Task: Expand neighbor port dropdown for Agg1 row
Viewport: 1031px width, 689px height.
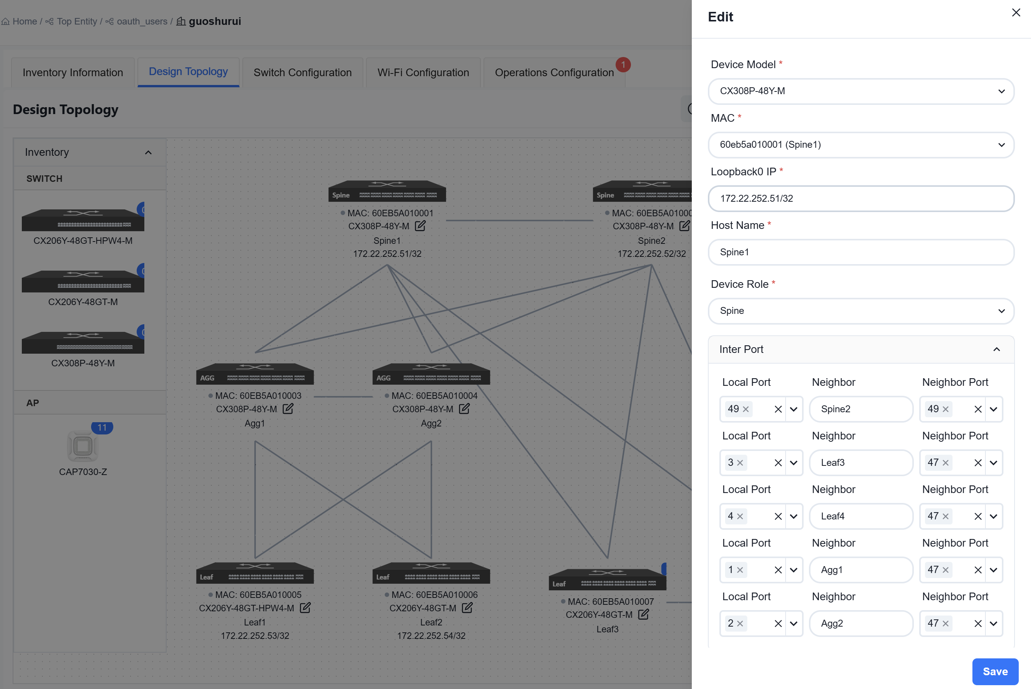Action: pos(993,570)
